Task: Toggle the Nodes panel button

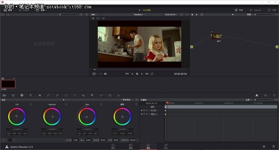Action: [x=239, y=10]
